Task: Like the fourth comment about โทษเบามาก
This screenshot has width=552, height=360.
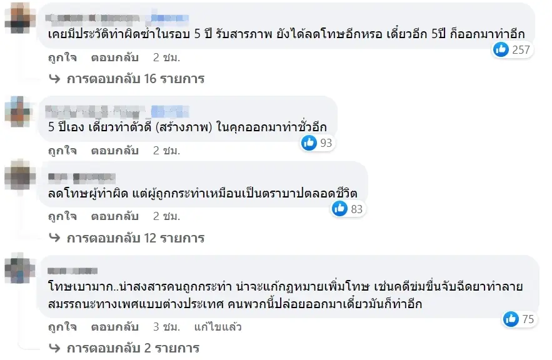Action: [63, 327]
